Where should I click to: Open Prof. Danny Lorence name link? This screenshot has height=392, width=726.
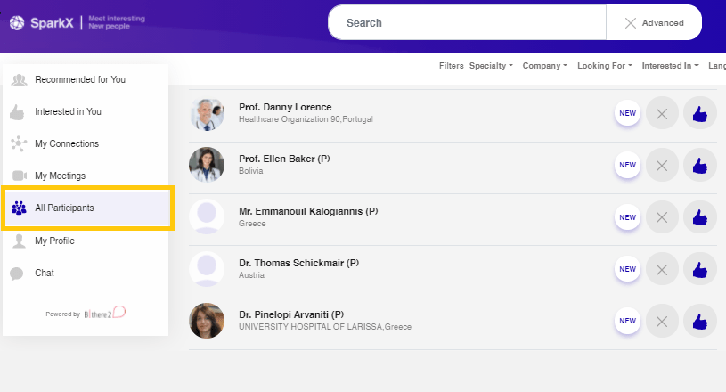click(285, 107)
